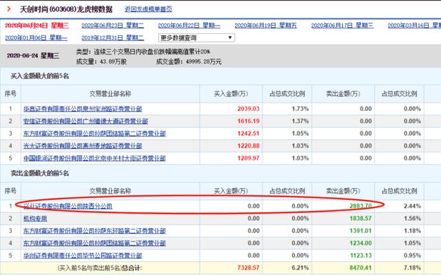Click the 1838.57 sell amount cell
441x275 pixels.
(360, 218)
